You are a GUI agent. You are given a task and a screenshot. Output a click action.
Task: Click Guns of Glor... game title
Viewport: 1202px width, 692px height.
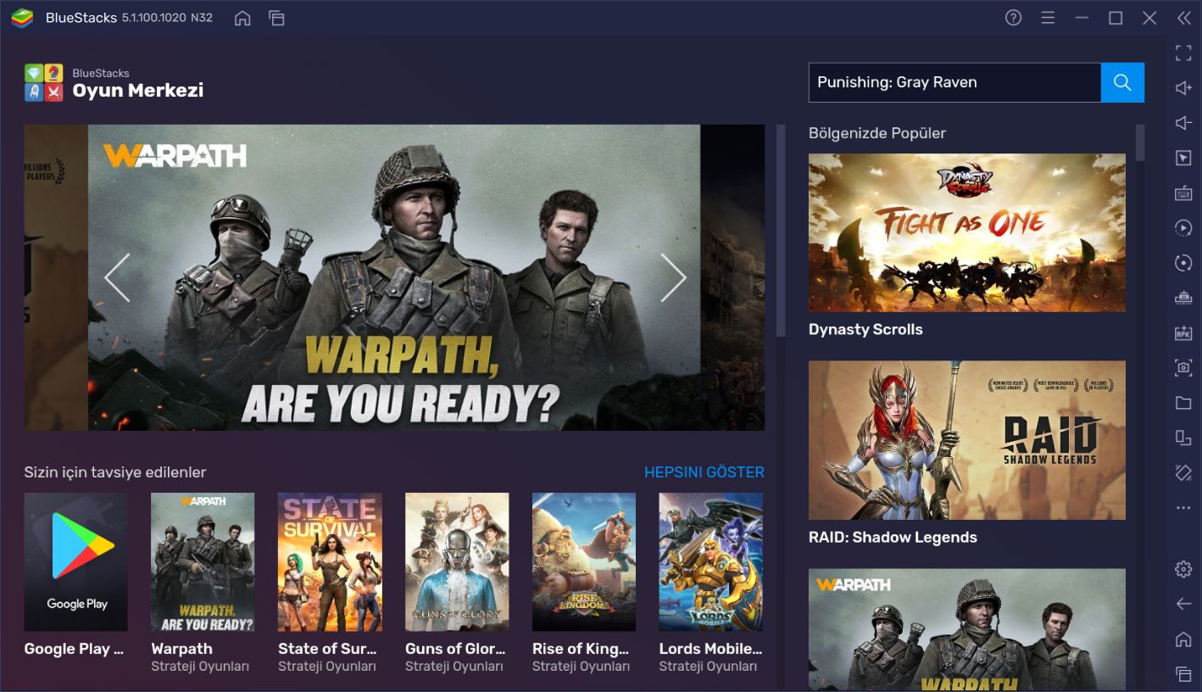pyautogui.click(x=455, y=649)
